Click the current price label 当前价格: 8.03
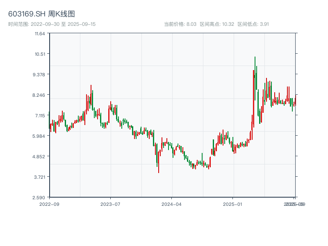328x246 pixels. (180, 24)
